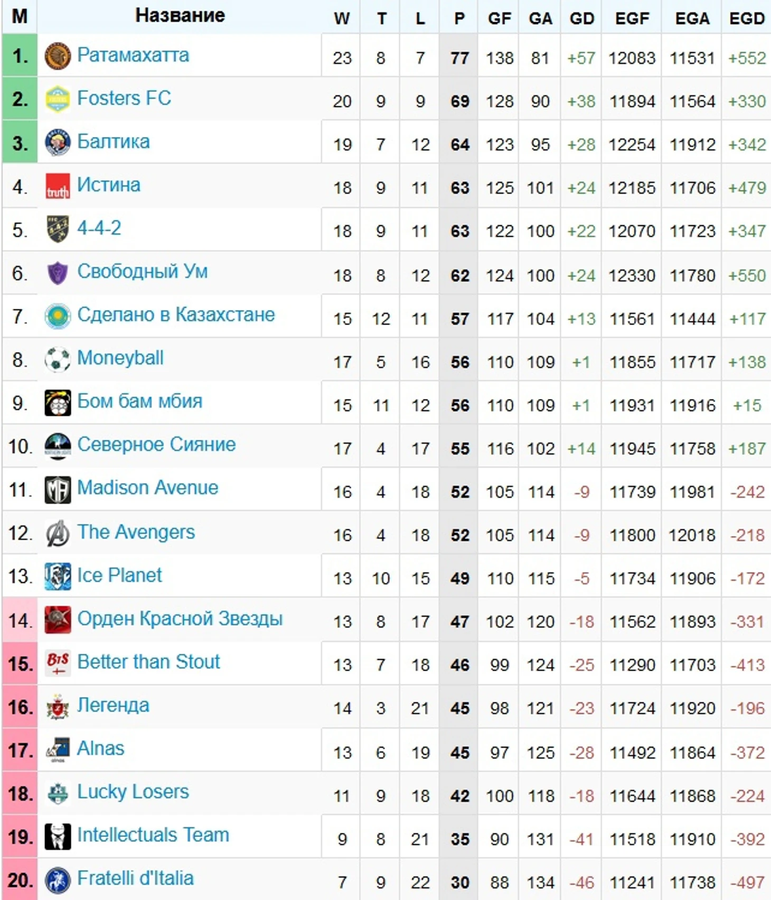Click the W wins column header

(342, 18)
